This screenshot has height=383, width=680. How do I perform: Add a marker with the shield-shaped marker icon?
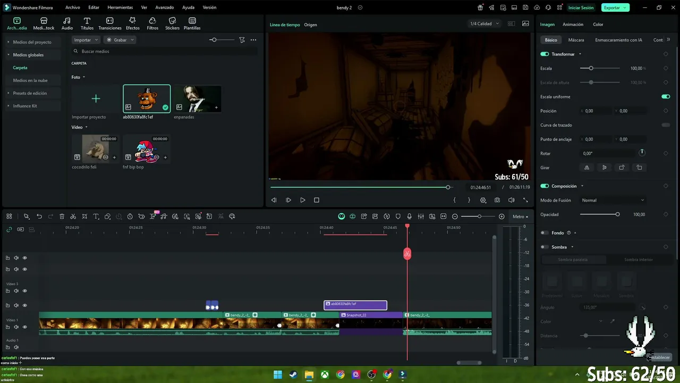[x=398, y=217]
